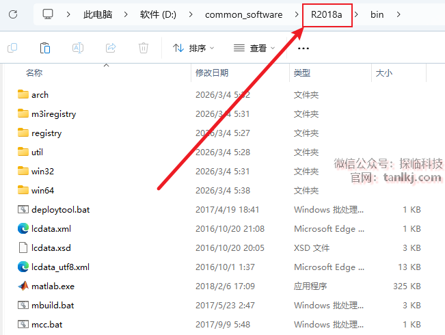The height and width of the screenshot is (335, 445).
Task: Expand chevron after monitor icon in breadcrumb
Action: [x=68, y=14]
